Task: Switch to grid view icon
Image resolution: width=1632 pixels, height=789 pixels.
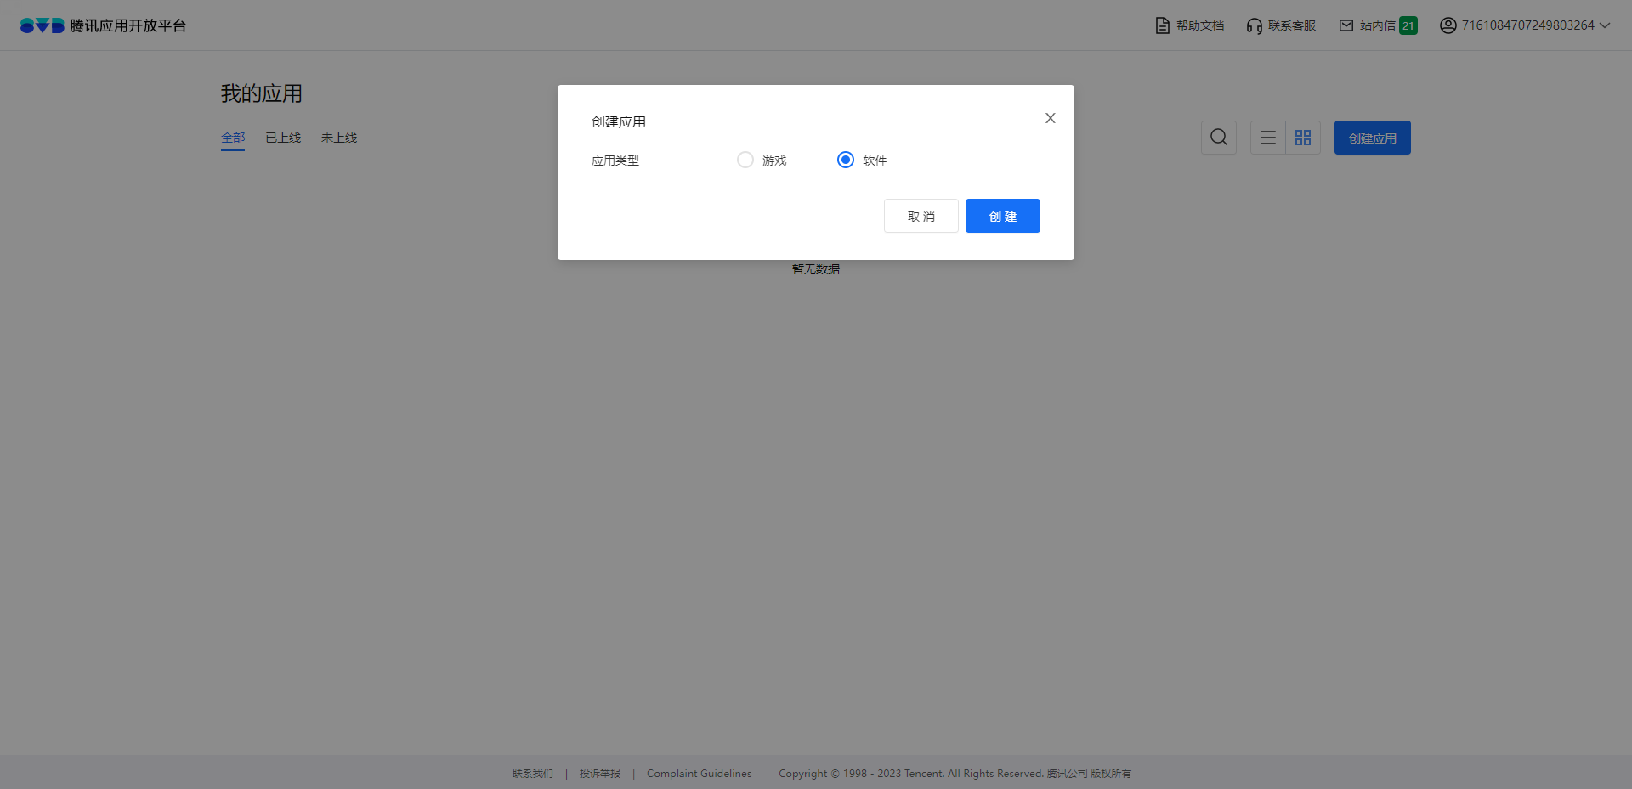Action: 1303,138
